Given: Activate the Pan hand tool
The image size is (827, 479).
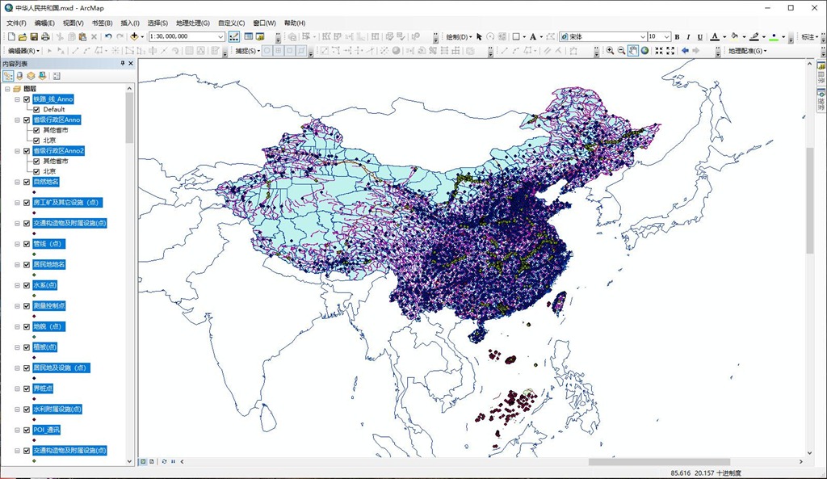Looking at the screenshot, I should point(633,50).
